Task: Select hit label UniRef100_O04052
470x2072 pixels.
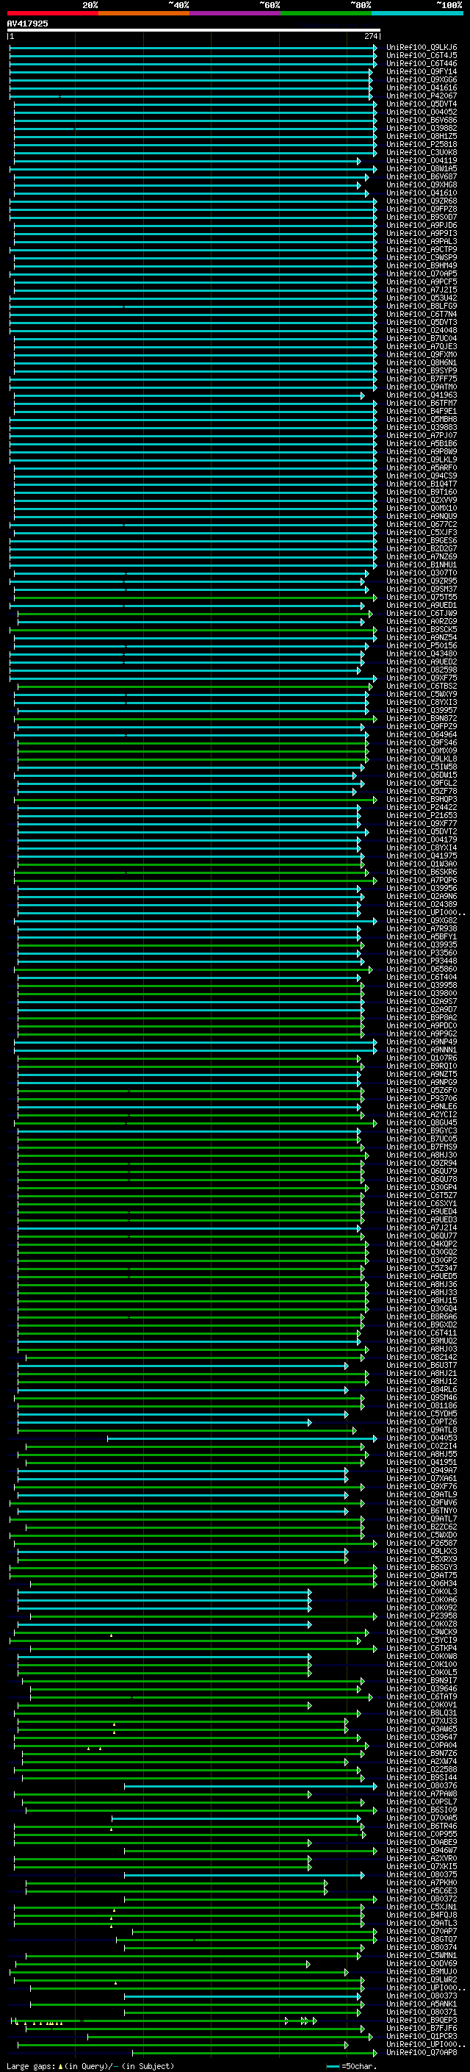Action: tap(422, 112)
